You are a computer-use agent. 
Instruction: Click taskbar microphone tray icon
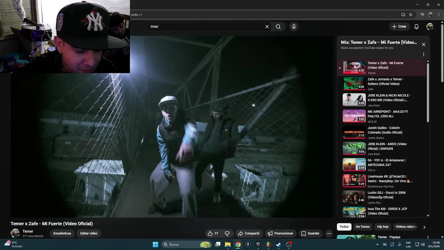click(399, 244)
